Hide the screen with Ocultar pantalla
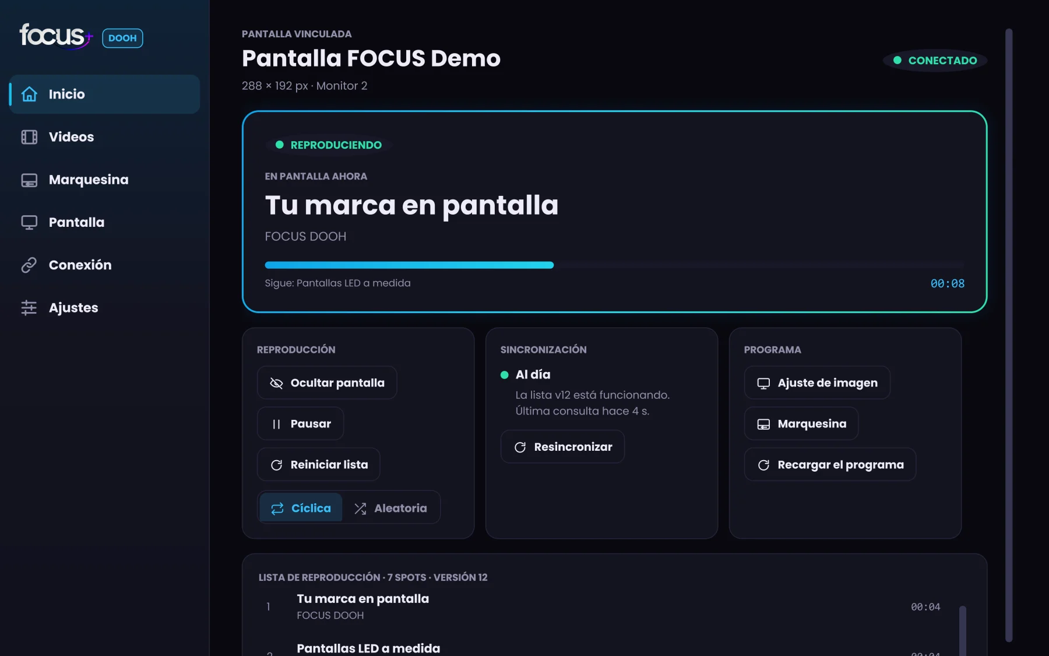Screen dimensions: 1049x656 point(327,383)
